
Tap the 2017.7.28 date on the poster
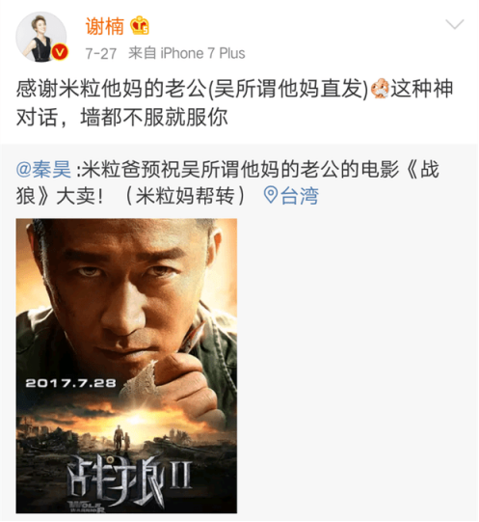pyautogui.click(x=71, y=383)
